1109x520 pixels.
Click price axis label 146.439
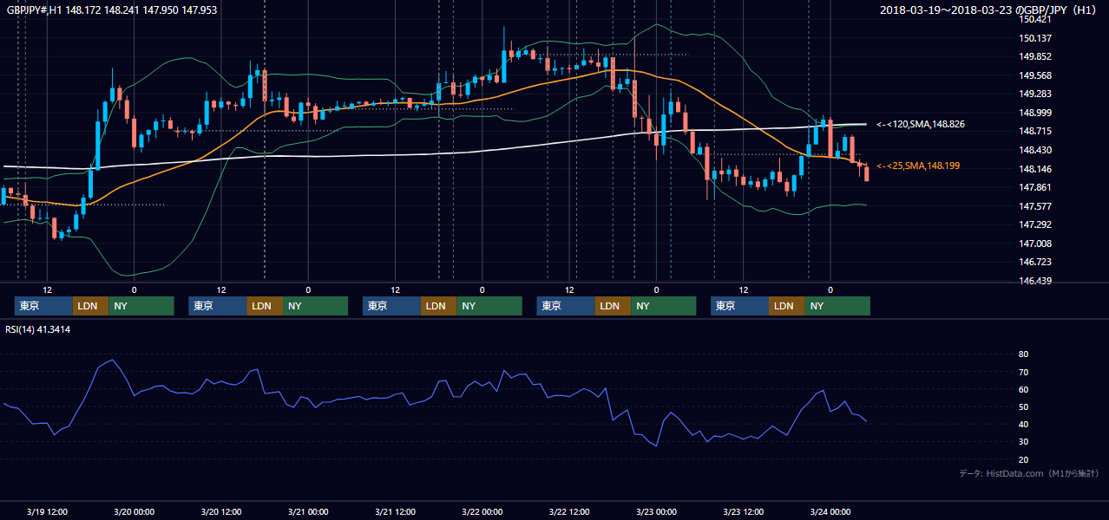click(1035, 281)
